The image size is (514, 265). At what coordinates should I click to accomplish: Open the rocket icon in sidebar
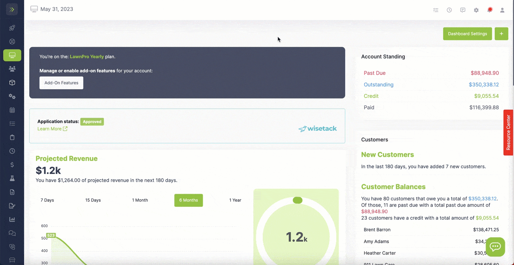tap(12, 28)
